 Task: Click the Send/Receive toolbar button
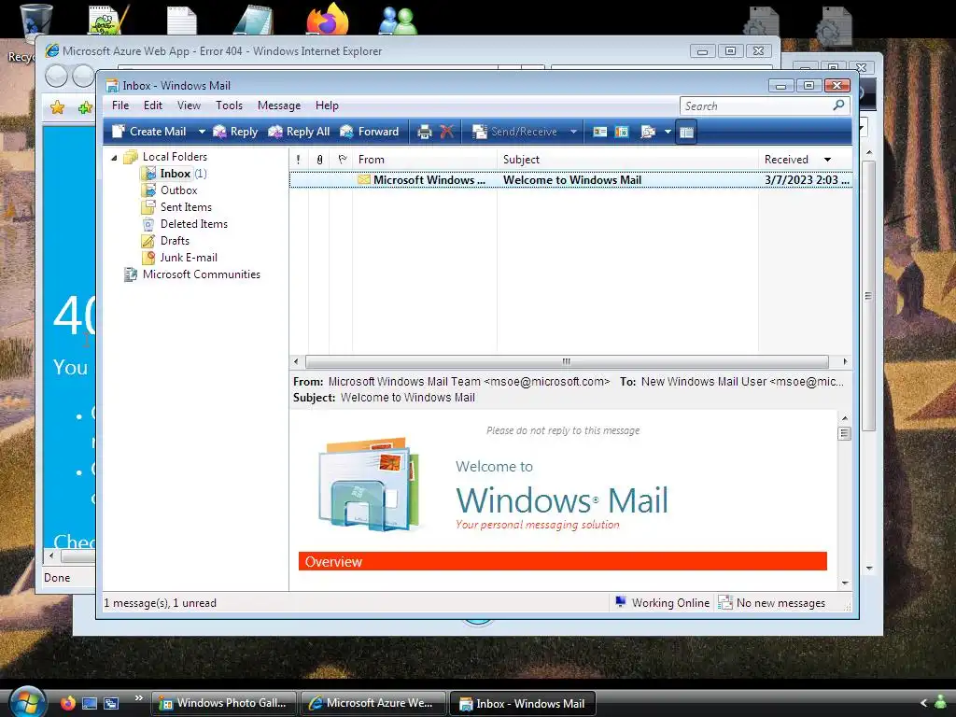coord(515,132)
